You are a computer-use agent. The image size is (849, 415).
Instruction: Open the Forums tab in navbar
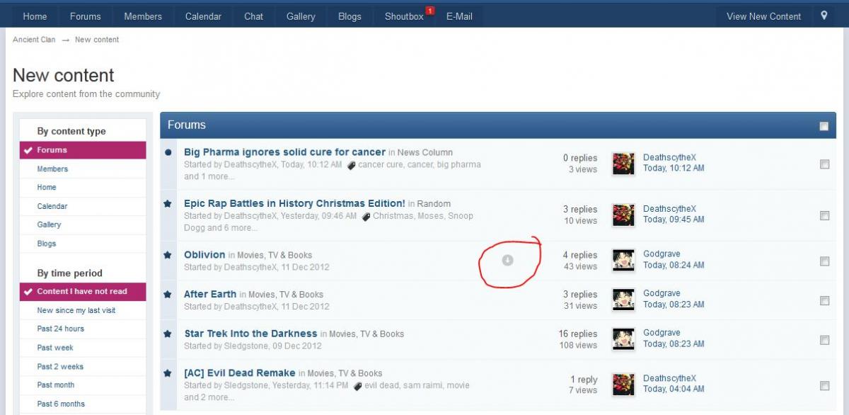[x=86, y=16]
